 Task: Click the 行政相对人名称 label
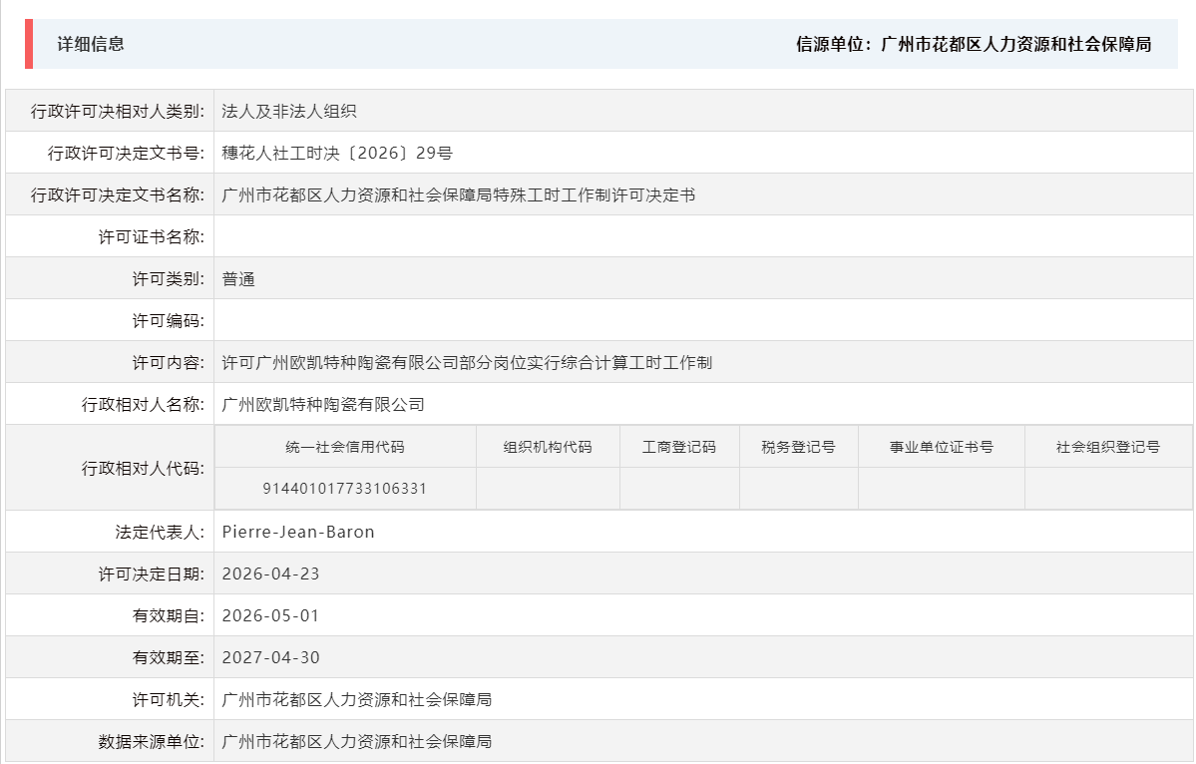click(x=143, y=405)
